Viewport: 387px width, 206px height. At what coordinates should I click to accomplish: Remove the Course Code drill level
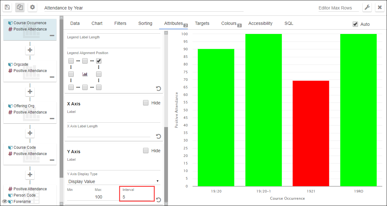52,160
